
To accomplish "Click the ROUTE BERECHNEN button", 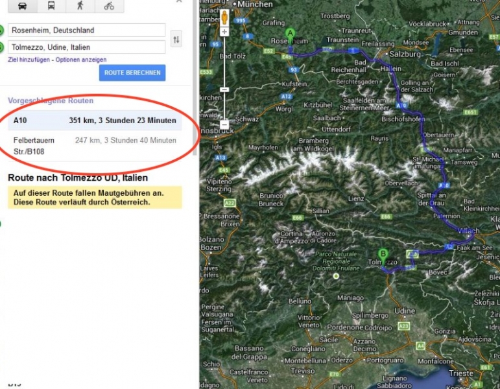I will pyautogui.click(x=132, y=73).
